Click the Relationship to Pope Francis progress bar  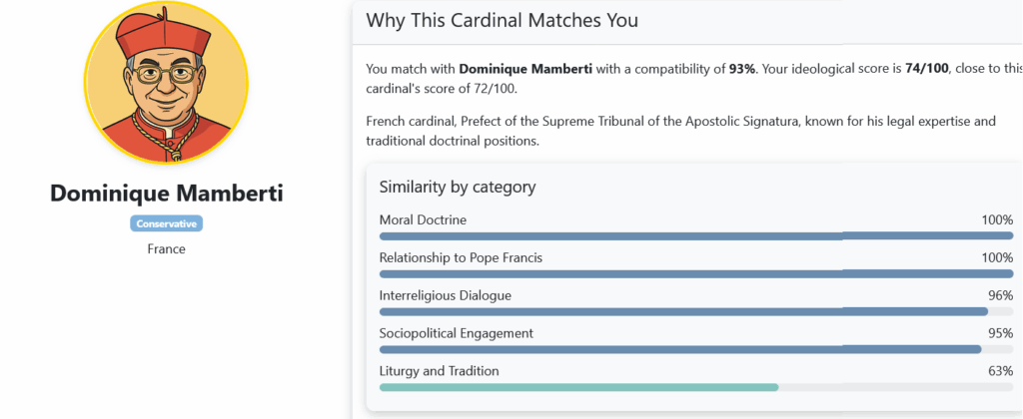point(695,274)
